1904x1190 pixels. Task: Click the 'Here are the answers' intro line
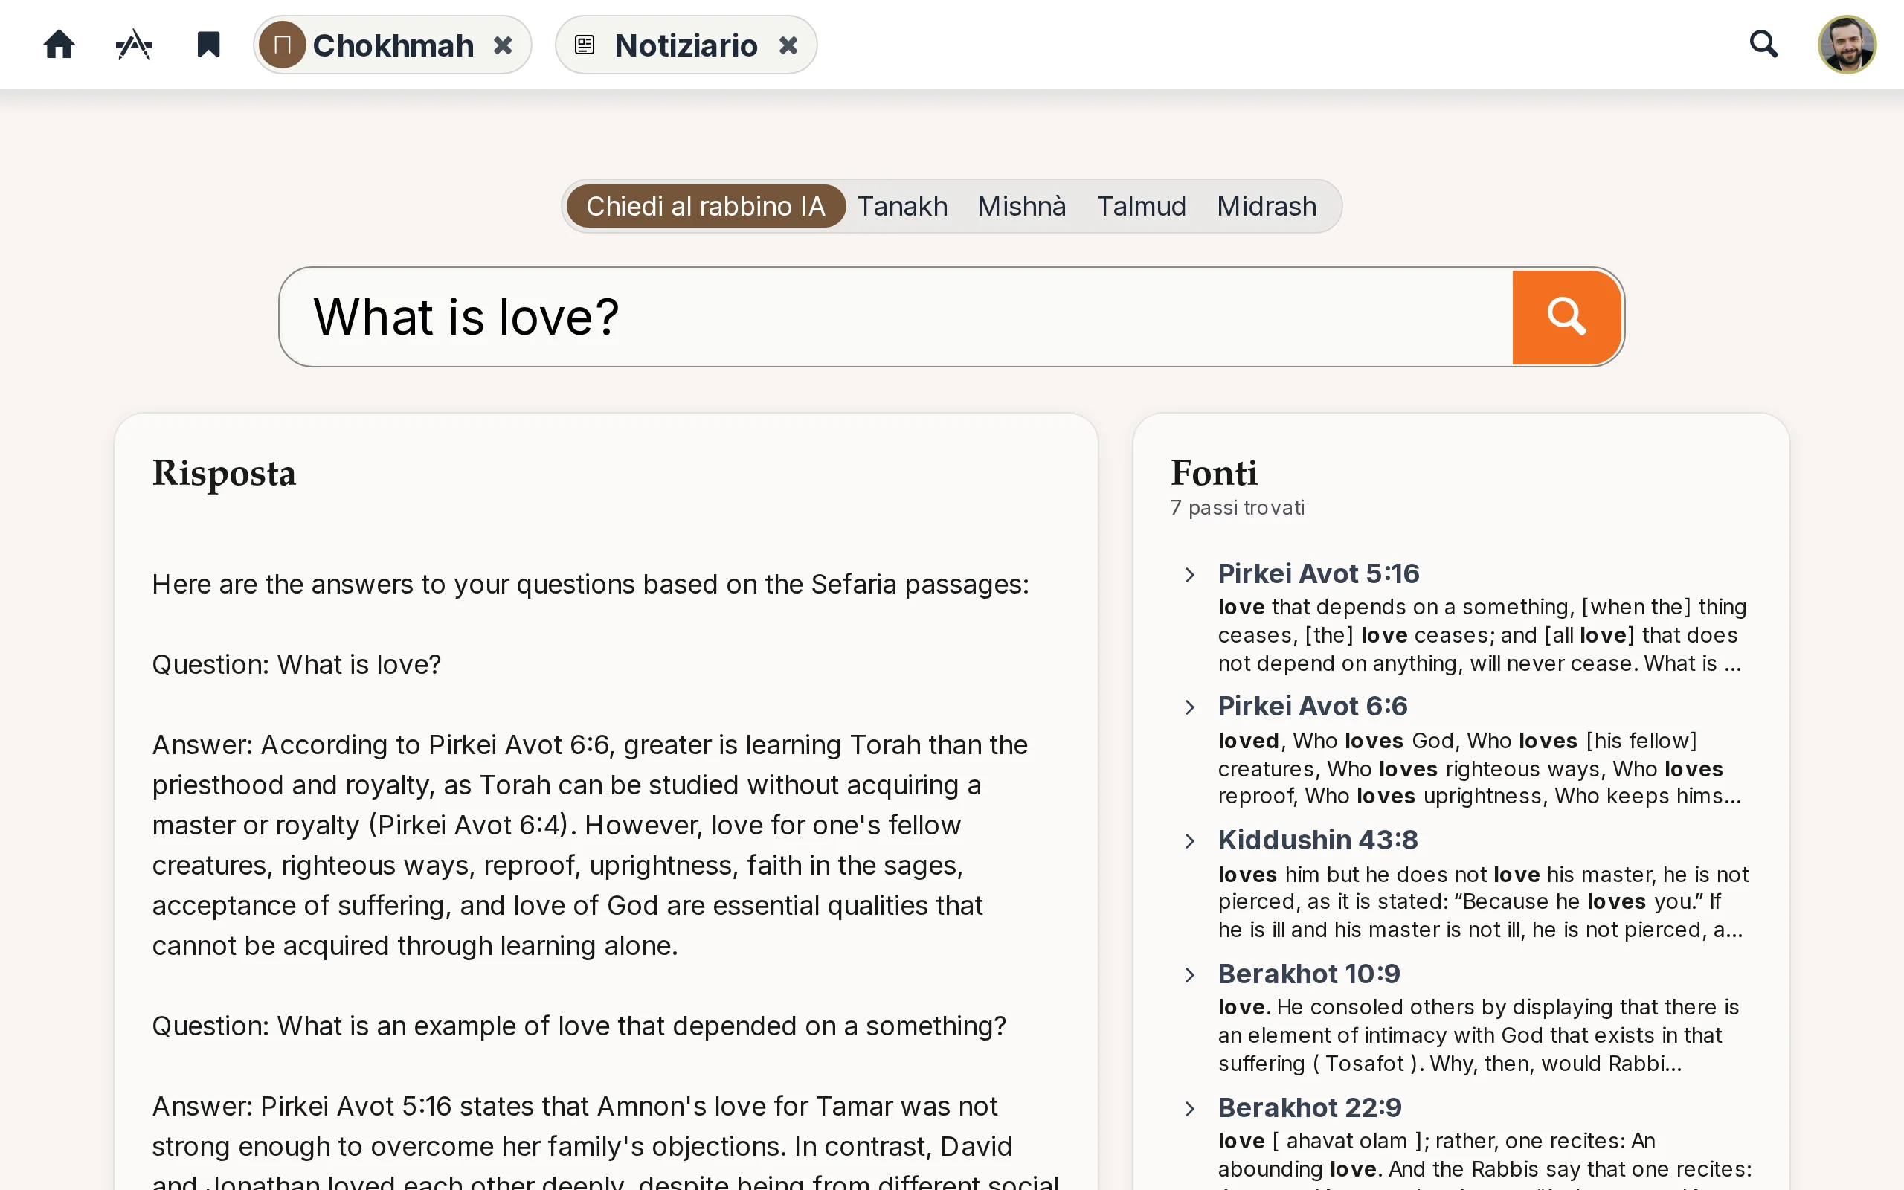(591, 584)
